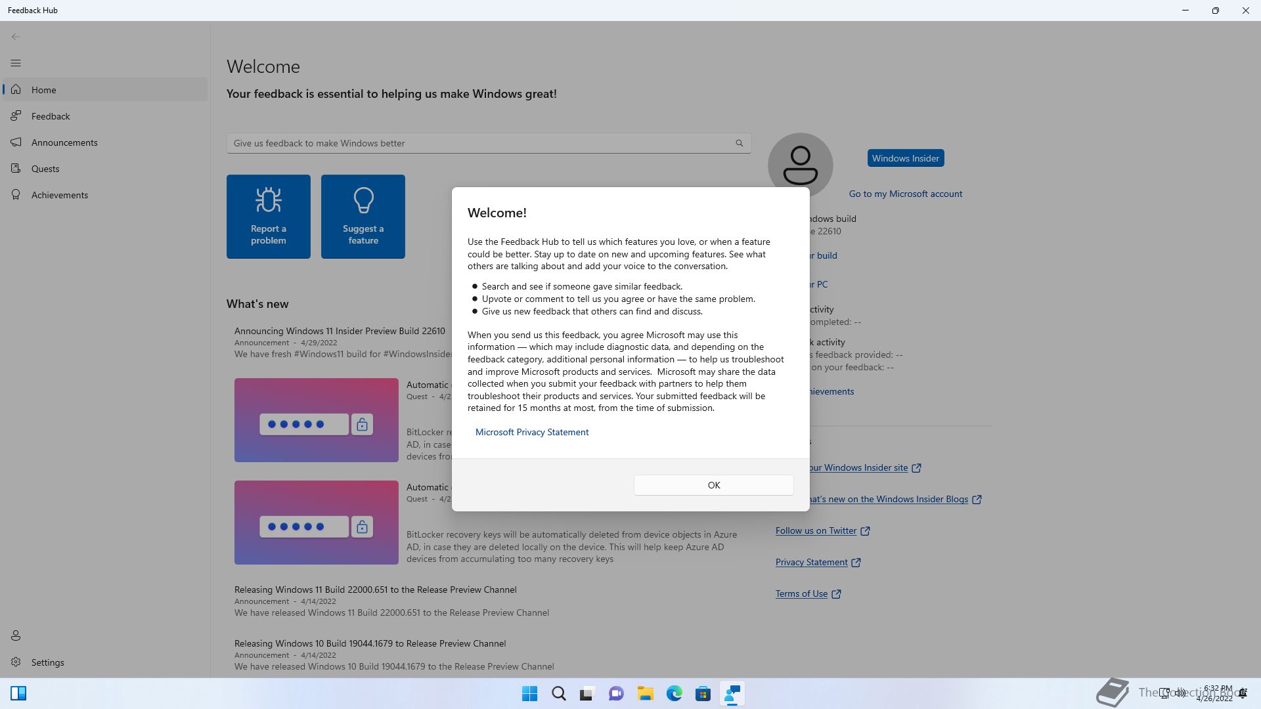Click the account person icon in sidebar
Screen dimensions: 1261x709
click(x=16, y=635)
